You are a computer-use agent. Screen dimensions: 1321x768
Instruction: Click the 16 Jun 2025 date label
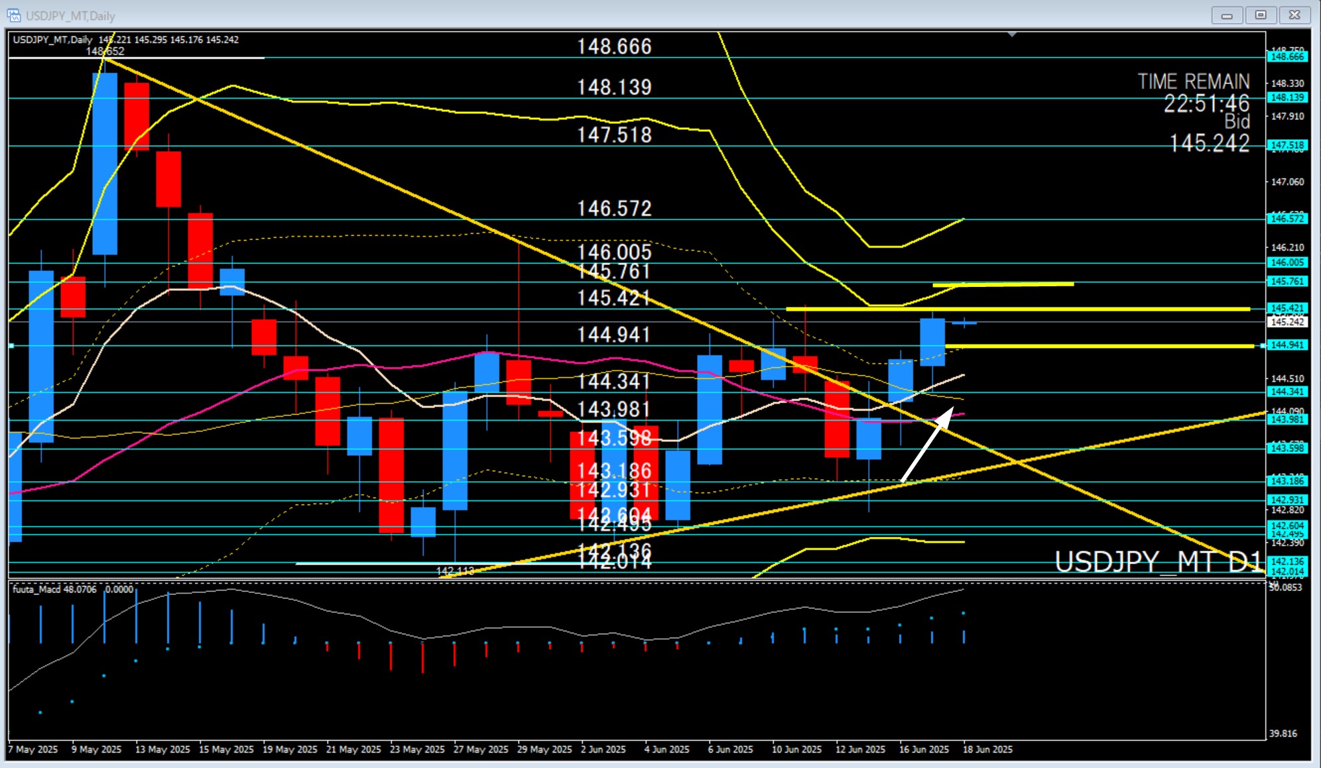(x=924, y=749)
